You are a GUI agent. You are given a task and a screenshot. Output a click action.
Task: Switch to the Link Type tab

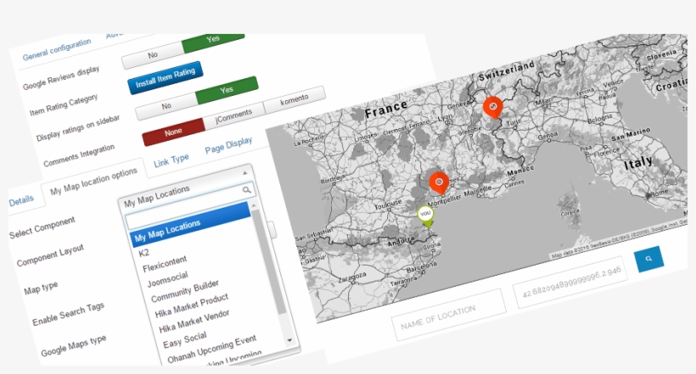pos(171,161)
